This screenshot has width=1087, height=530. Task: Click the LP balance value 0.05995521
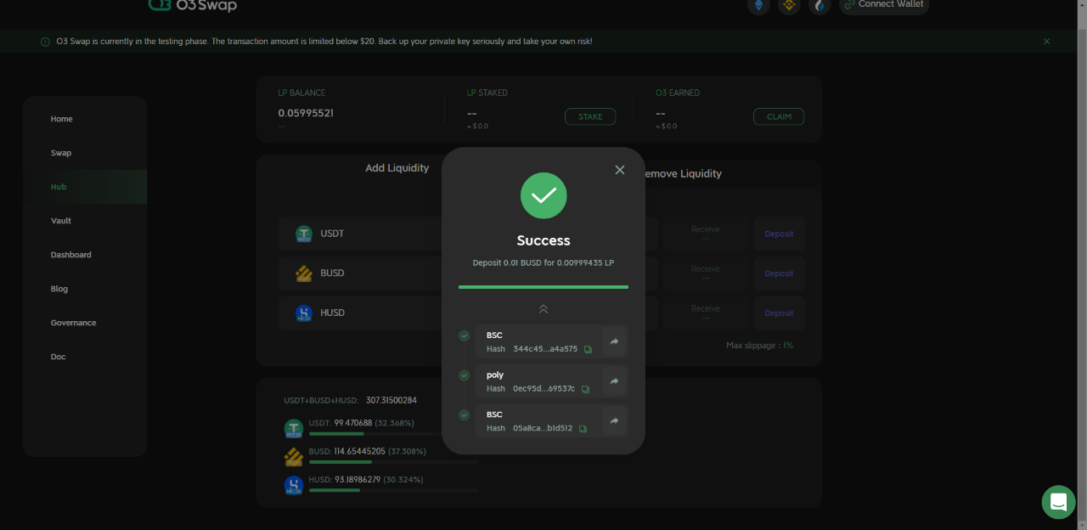point(306,113)
